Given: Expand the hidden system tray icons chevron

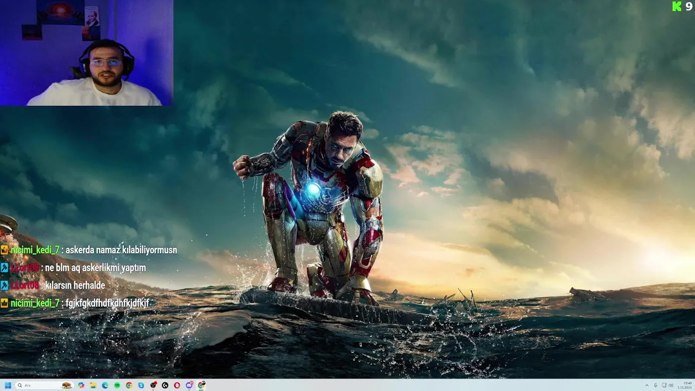Looking at the screenshot, I should [647, 386].
